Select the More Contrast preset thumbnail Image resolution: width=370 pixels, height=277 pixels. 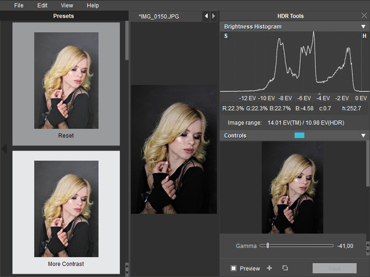[x=66, y=209]
